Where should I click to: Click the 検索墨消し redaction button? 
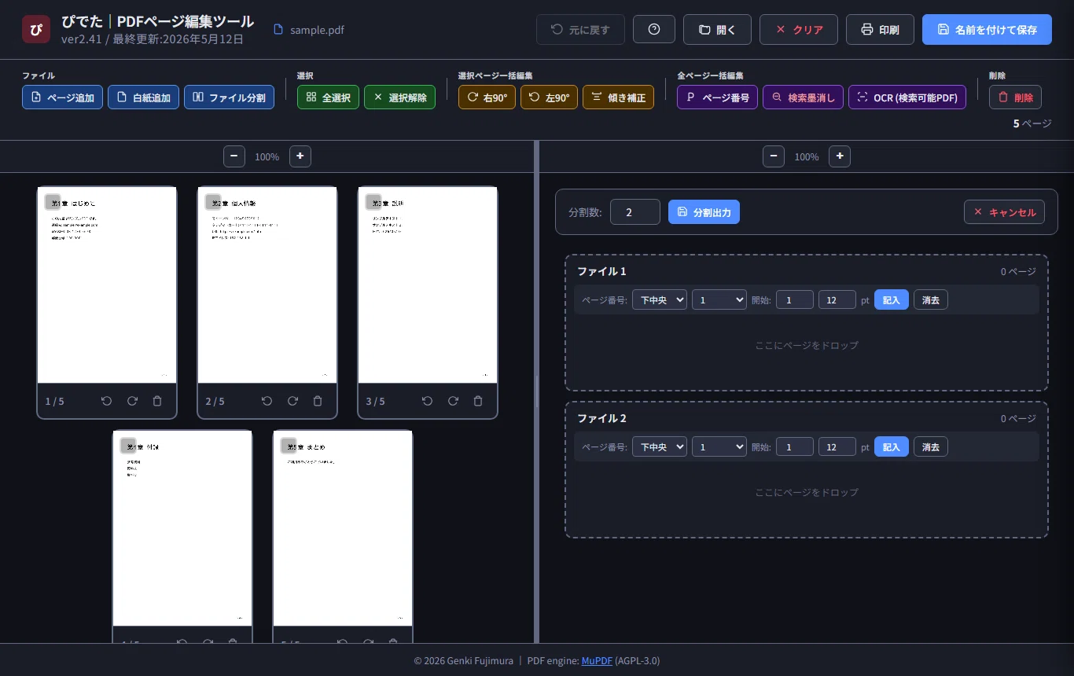803,97
